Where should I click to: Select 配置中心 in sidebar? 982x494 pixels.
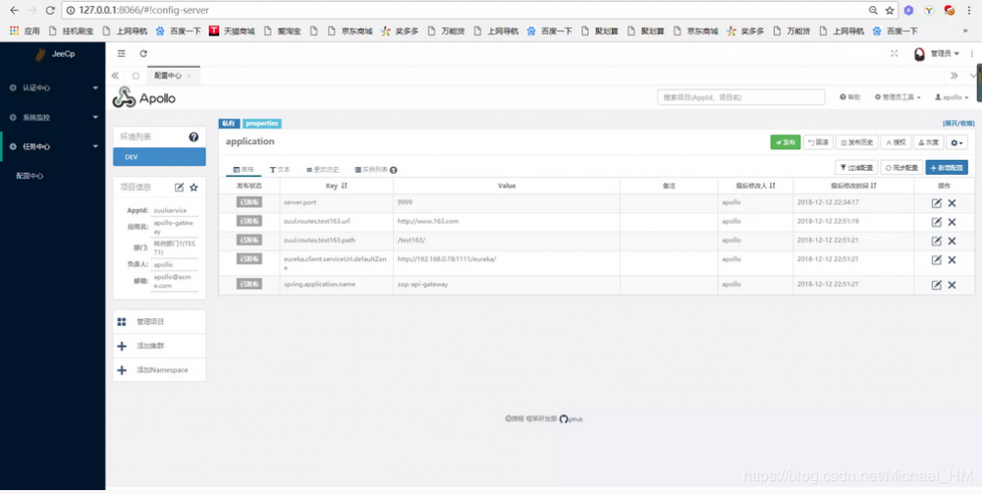[x=30, y=177]
